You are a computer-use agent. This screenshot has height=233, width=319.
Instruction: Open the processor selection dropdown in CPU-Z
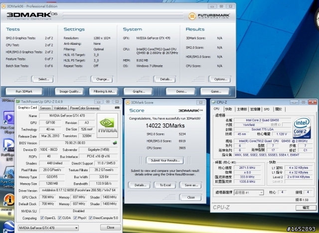point(249,192)
